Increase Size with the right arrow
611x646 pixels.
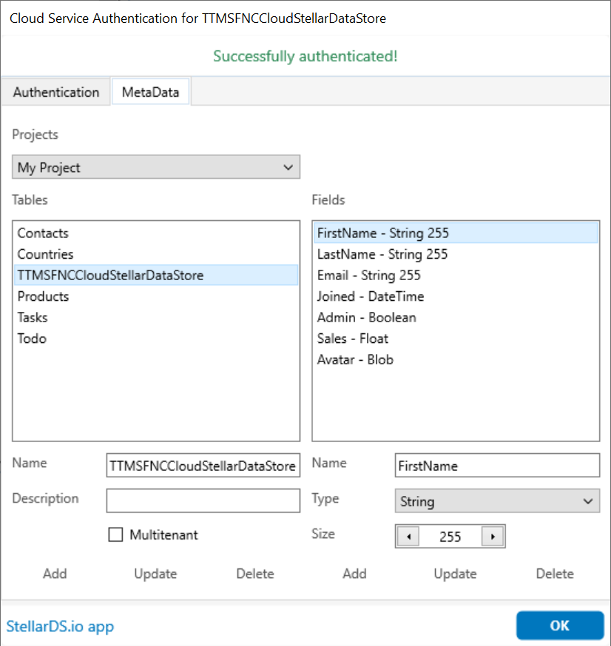493,537
